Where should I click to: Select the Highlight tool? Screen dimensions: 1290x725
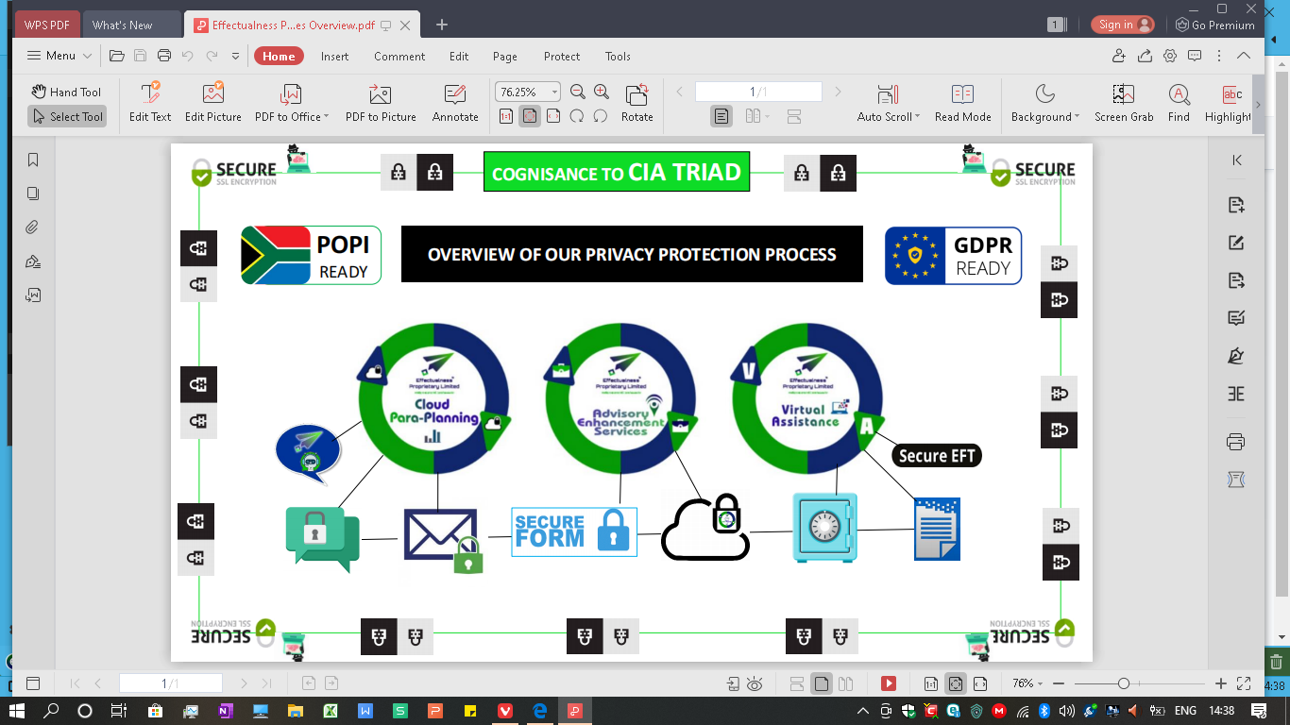tap(1228, 103)
